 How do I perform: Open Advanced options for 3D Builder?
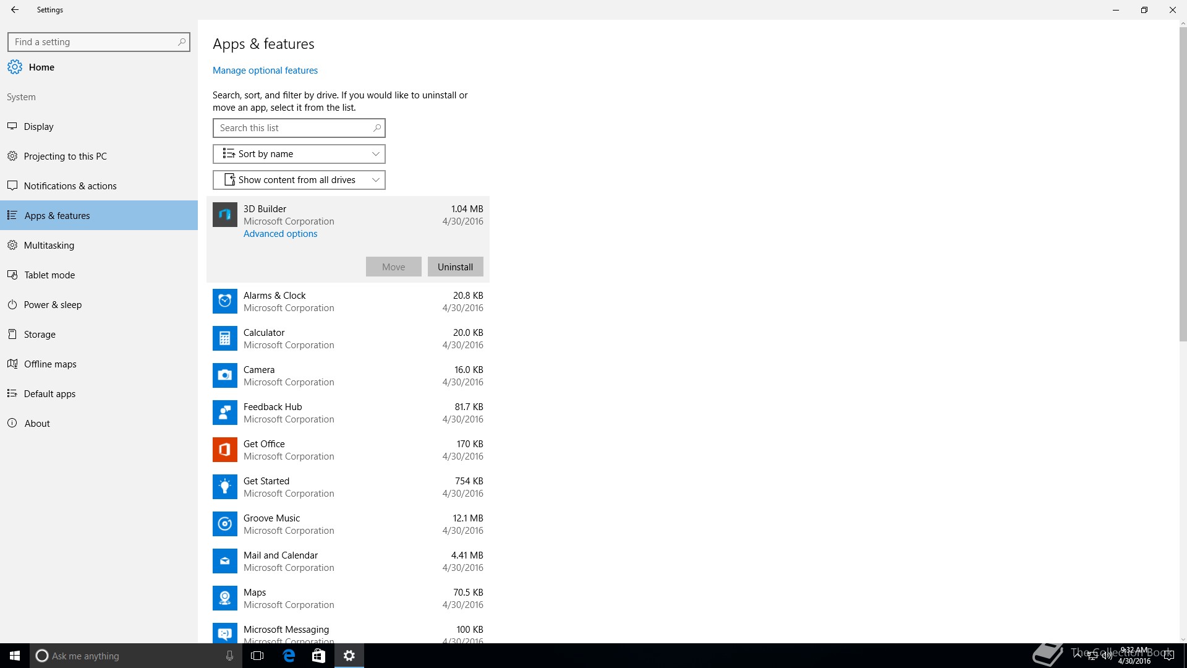[x=280, y=234]
